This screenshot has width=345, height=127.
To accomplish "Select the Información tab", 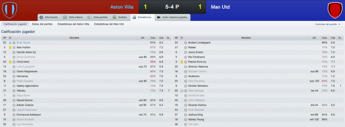I will (x=49, y=17).
